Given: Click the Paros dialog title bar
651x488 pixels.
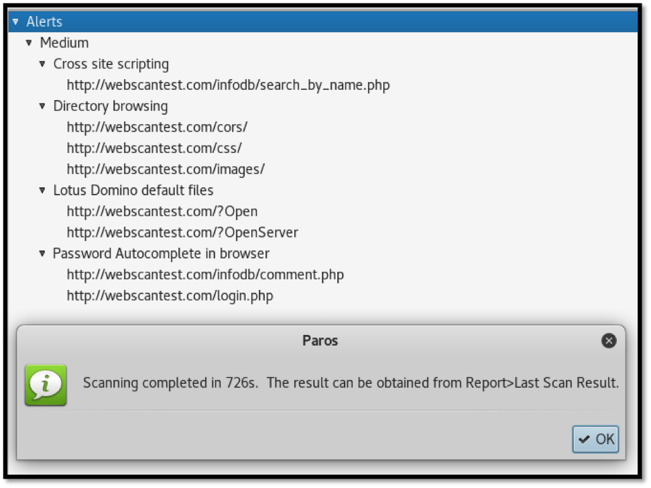Looking at the screenshot, I should pos(320,341).
